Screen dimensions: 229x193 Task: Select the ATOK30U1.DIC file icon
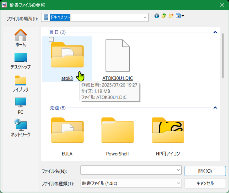click(118, 55)
